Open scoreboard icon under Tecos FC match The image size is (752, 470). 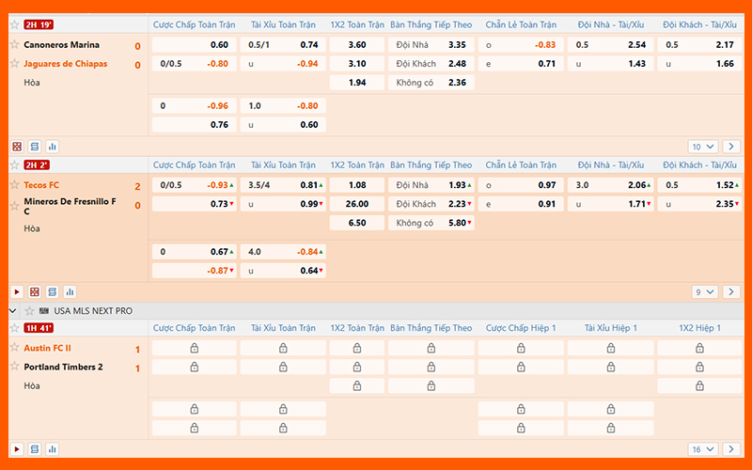(52, 292)
